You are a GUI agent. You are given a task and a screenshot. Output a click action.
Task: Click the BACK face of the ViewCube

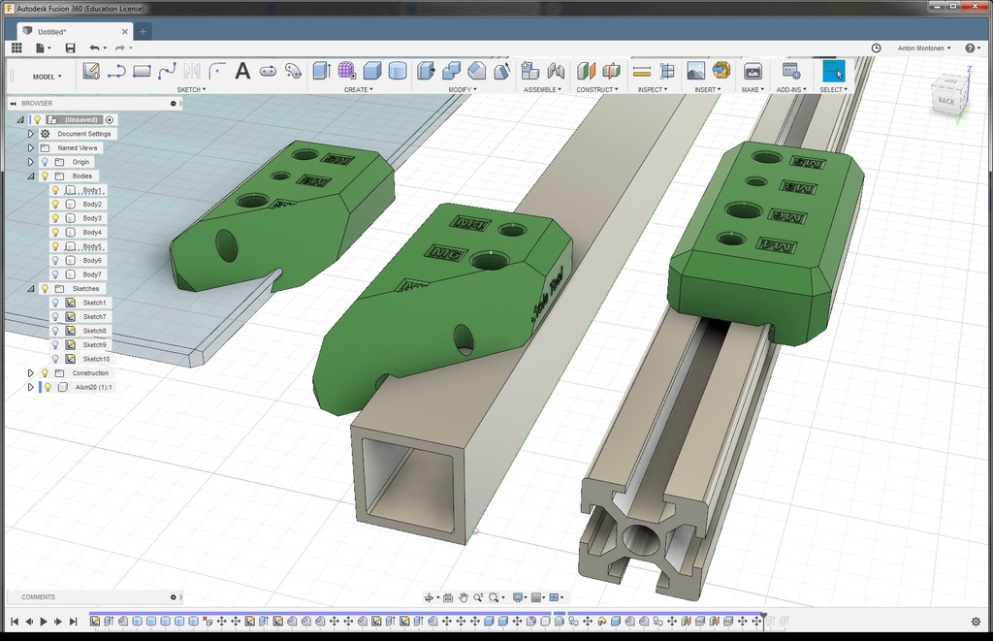click(x=945, y=99)
